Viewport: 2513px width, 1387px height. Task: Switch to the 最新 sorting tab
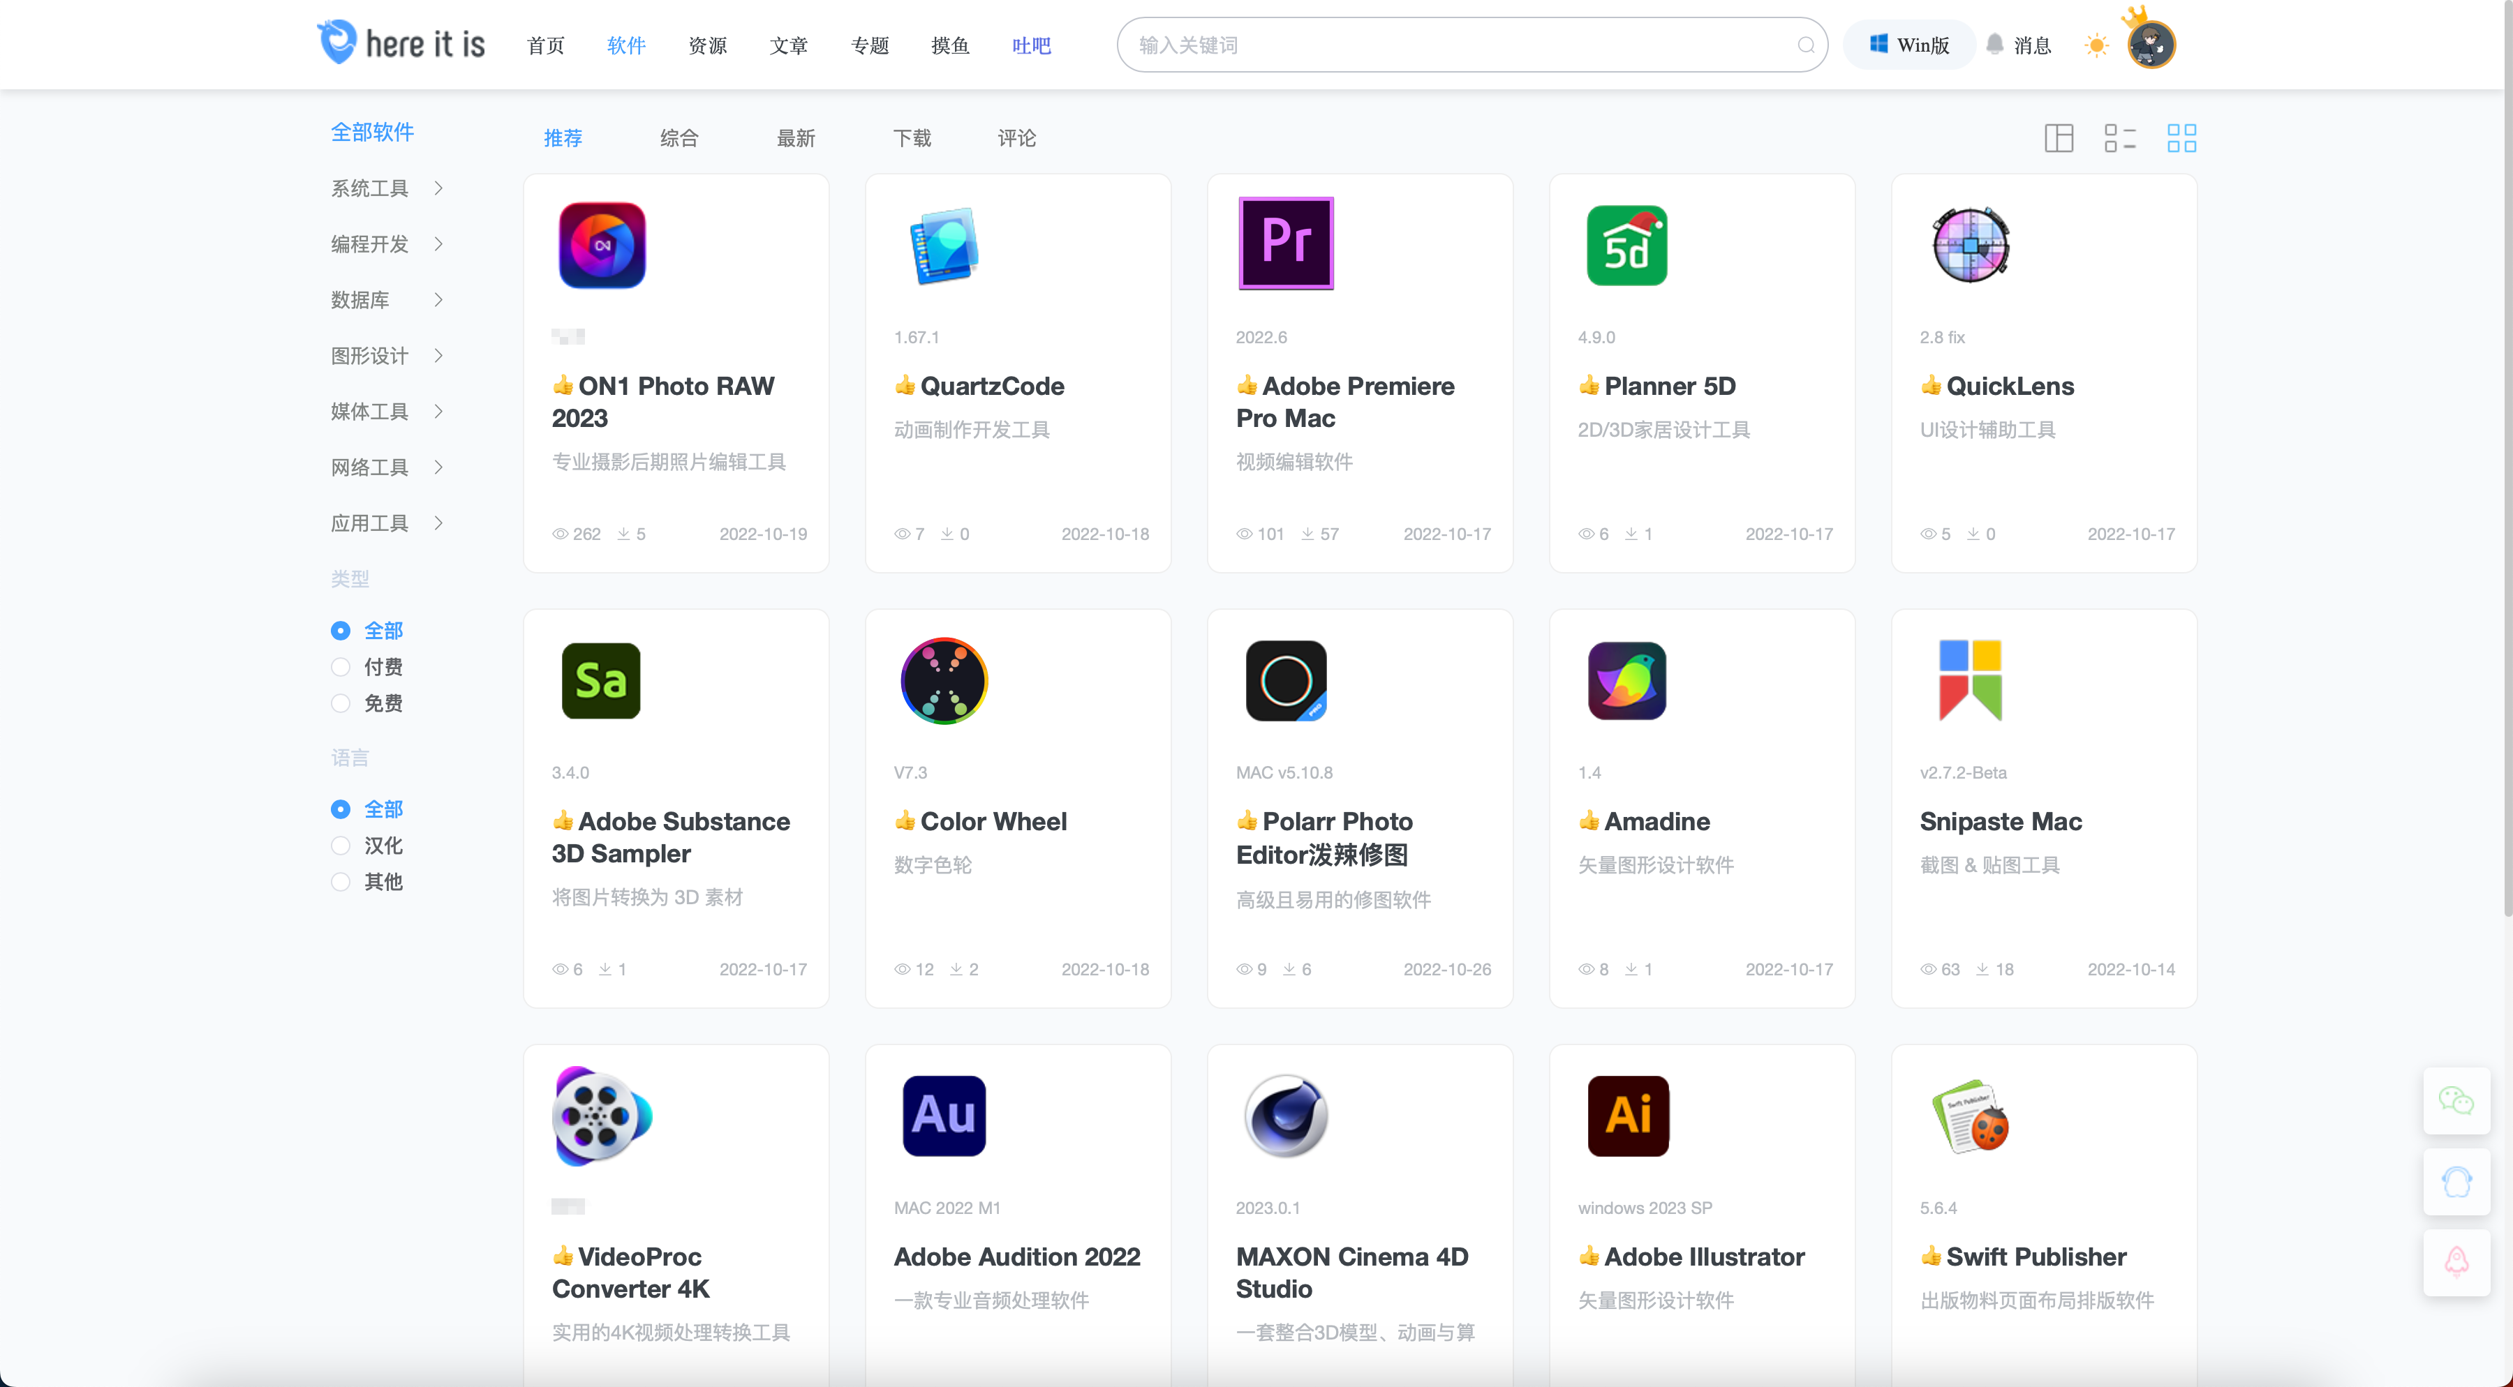795,138
